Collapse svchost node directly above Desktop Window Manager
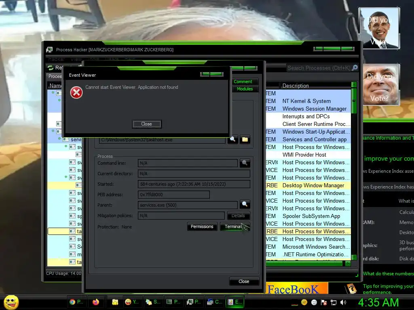The width and height of the screenshot is (414, 310). tap(66, 177)
